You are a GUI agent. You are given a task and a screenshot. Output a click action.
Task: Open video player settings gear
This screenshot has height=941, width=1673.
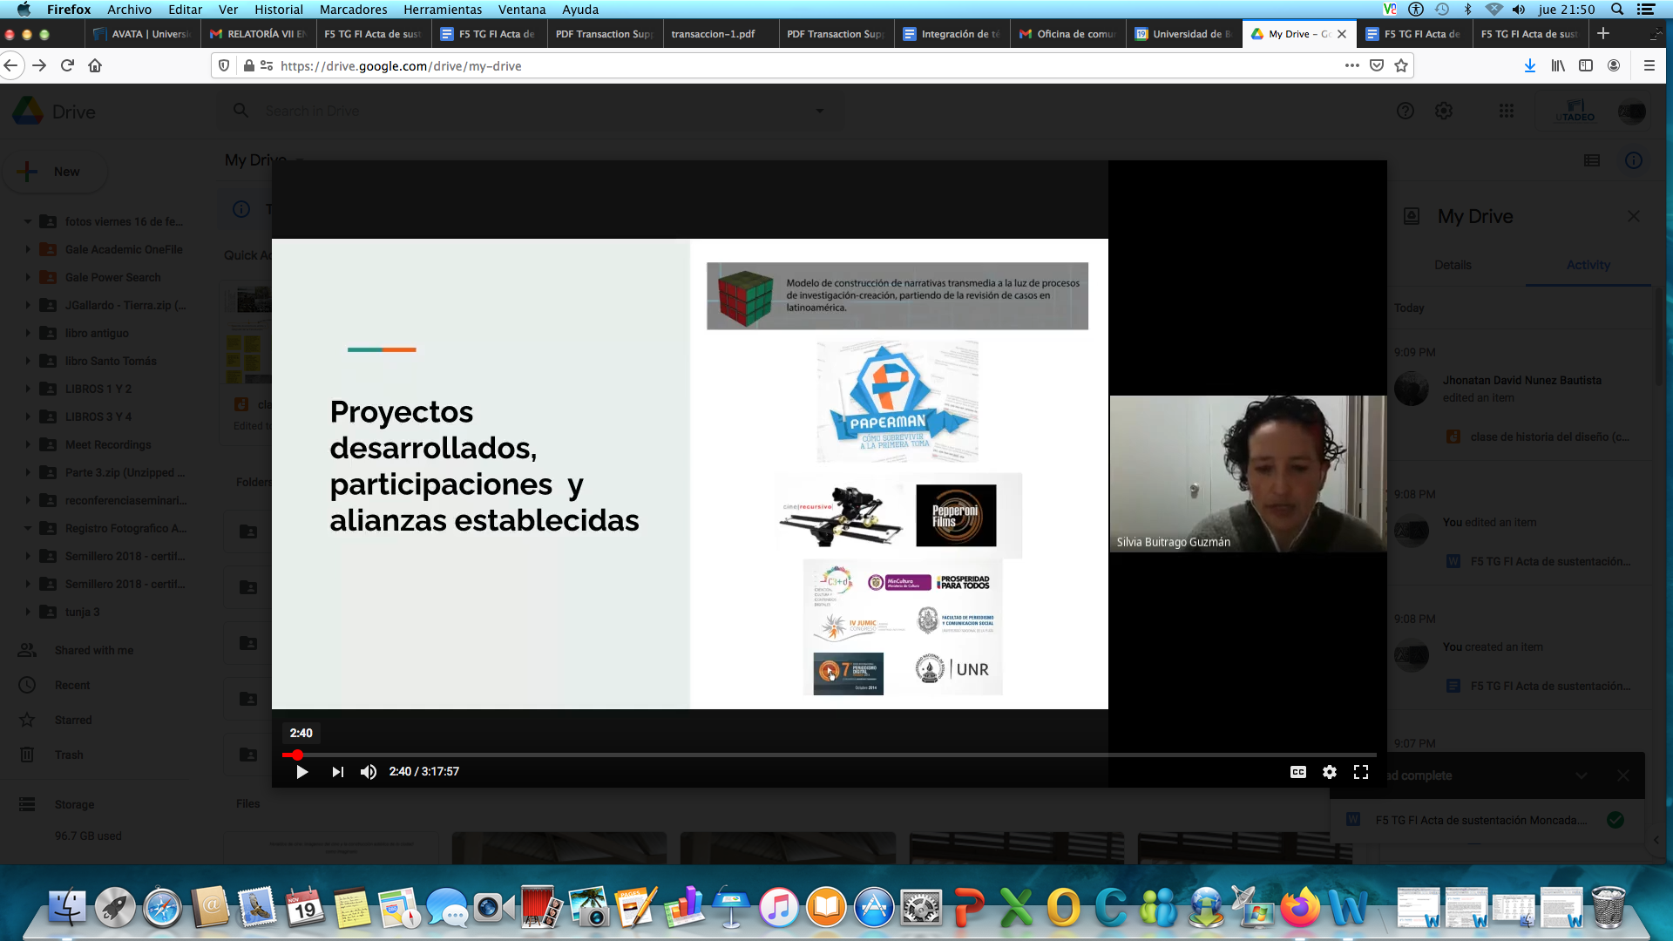pos(1329,772)
